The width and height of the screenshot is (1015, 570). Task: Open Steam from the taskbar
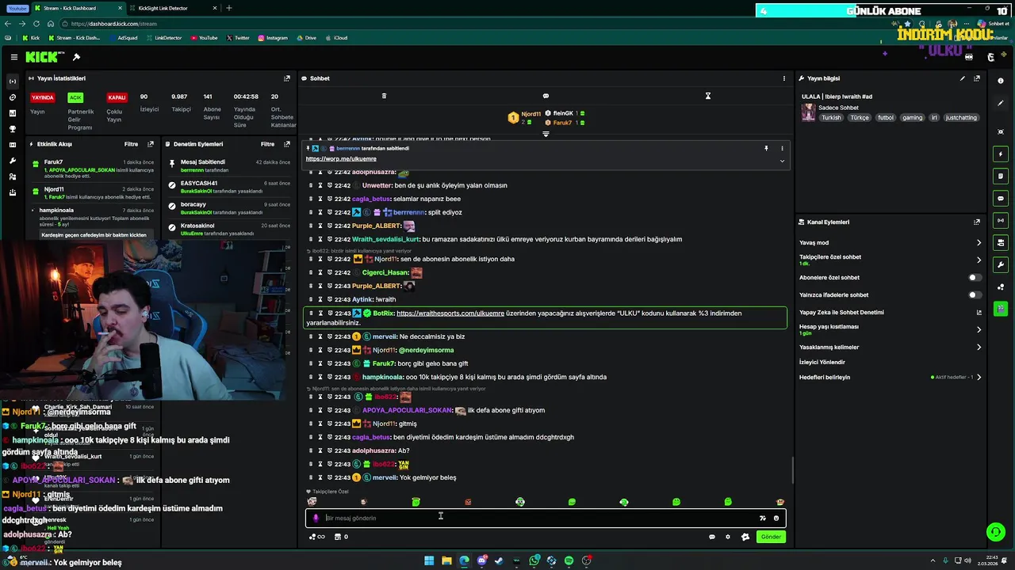pos(499,560)
